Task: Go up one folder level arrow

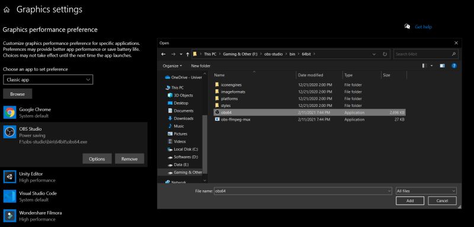Action: tap(188, 54)
